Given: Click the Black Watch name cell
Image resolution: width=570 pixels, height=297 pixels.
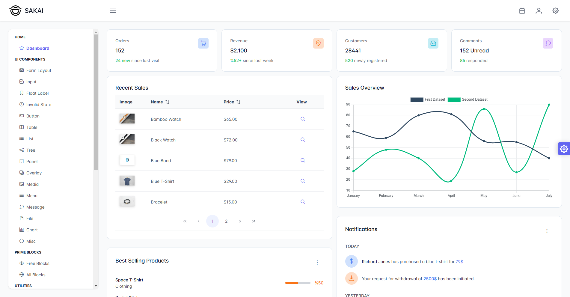Looking at the screenshot, I should (x=163, y=140).
